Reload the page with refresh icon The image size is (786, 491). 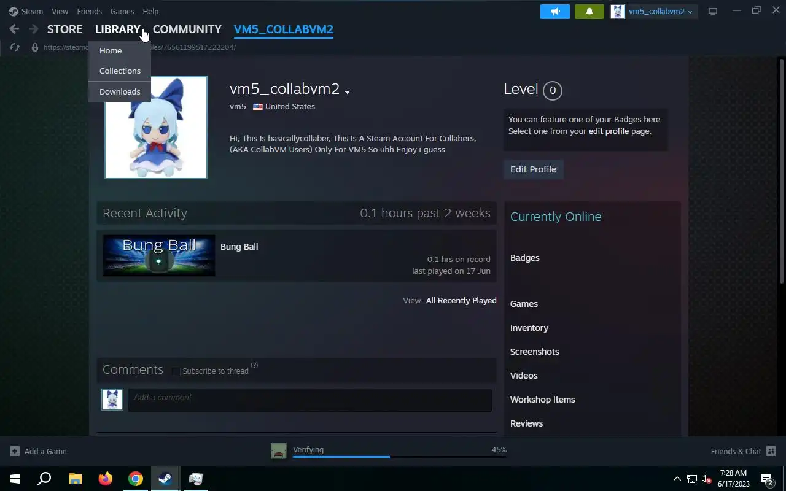point(15,47)
